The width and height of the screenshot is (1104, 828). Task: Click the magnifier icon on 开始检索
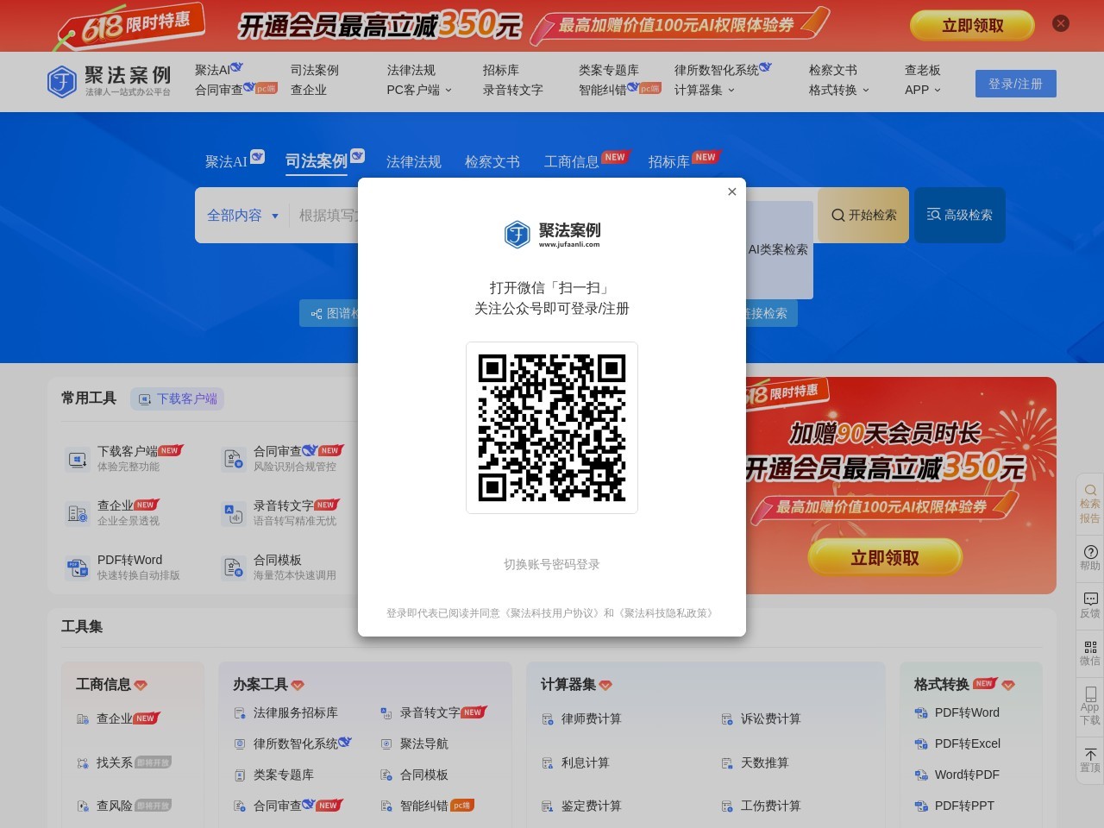click(x=837, y=215)
